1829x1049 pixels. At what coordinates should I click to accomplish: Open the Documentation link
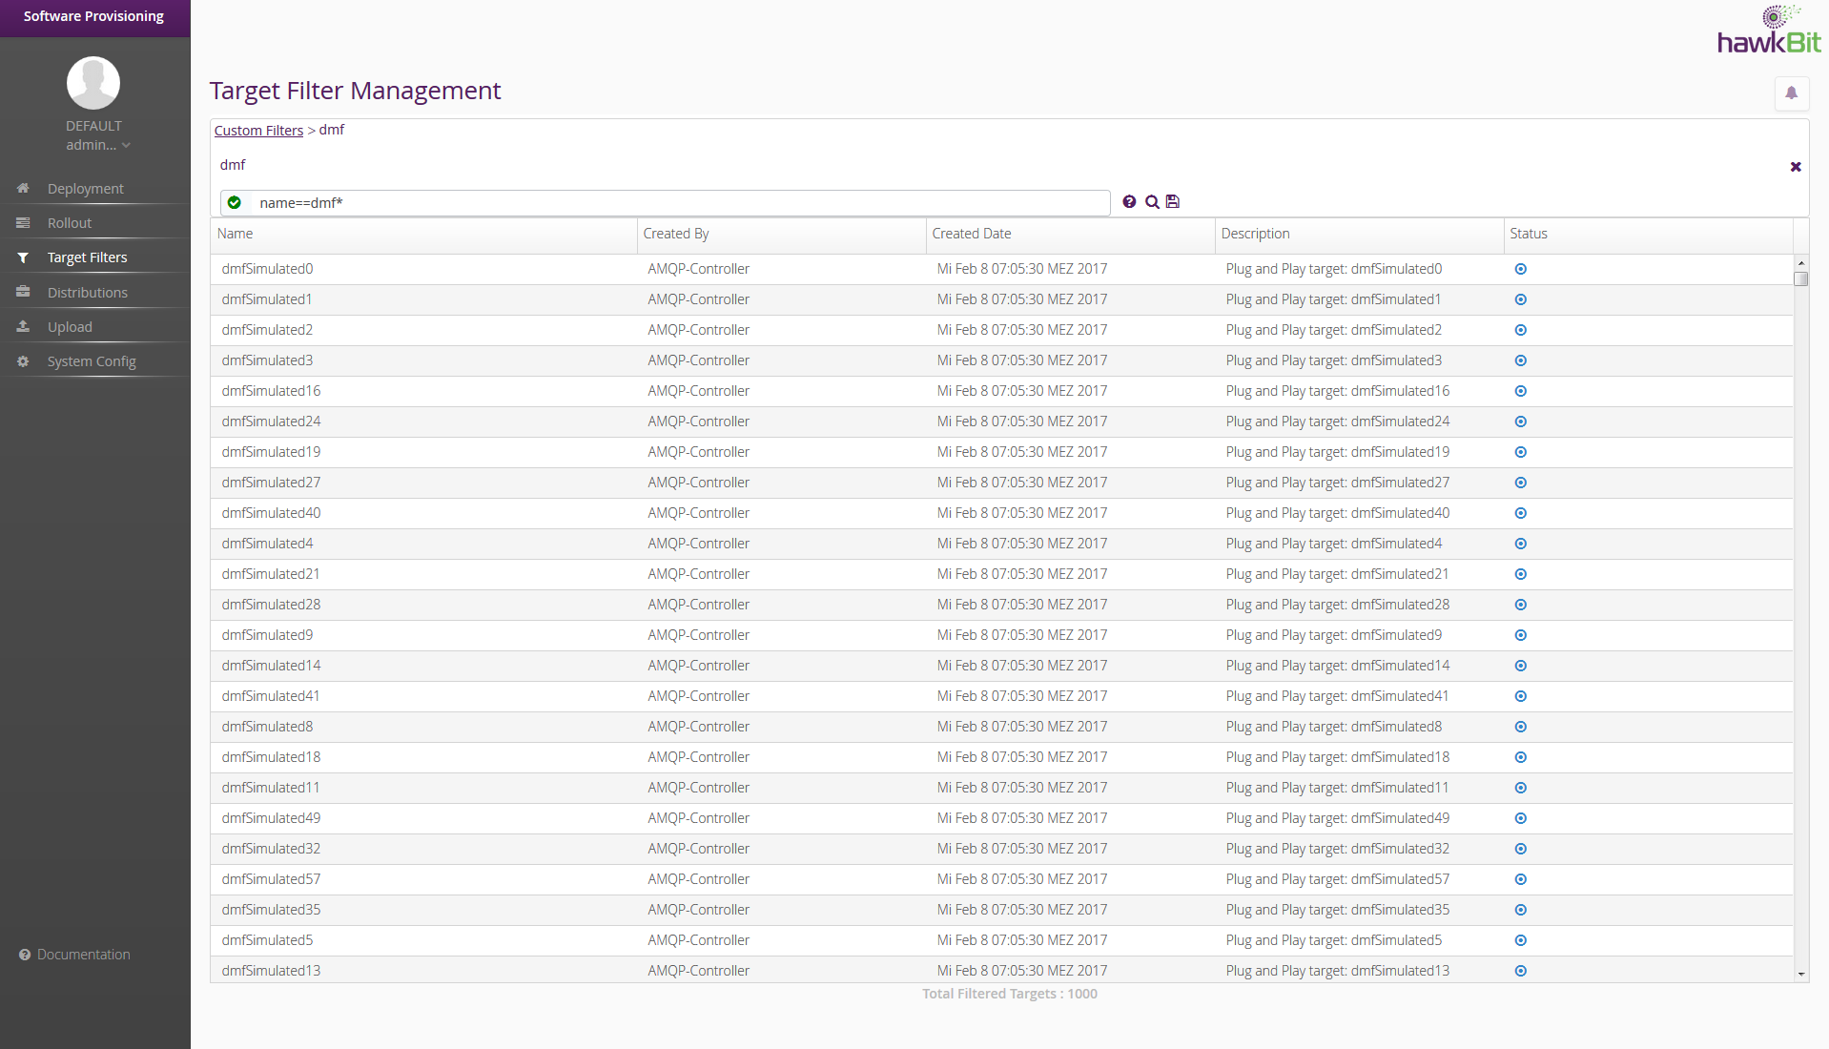[83, 955]
